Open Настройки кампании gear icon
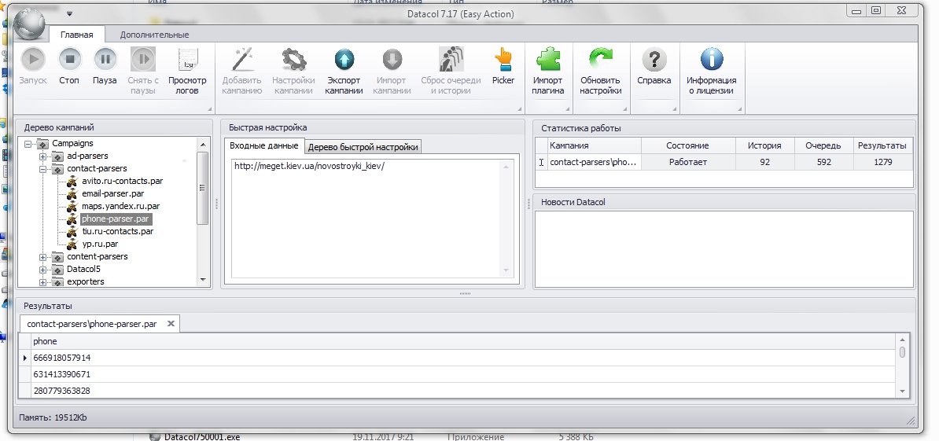The height and width of the screenshot is (441, 939). pos(293,59)
